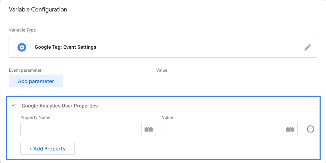The image size is (326, 163).
Task: Click the Google Analytics User Properties heading
Action: tap(60, 106)
